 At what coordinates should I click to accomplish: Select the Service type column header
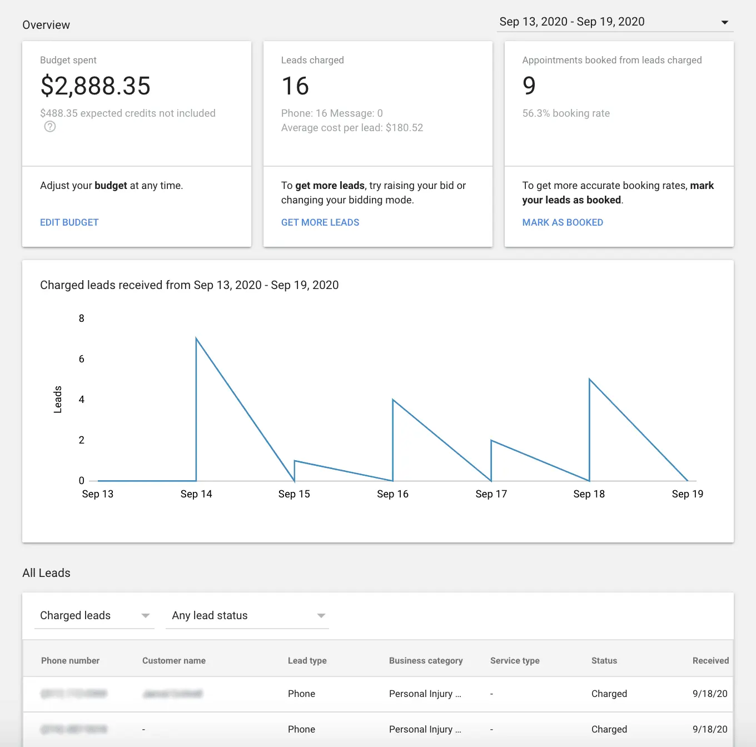point(515,661)
